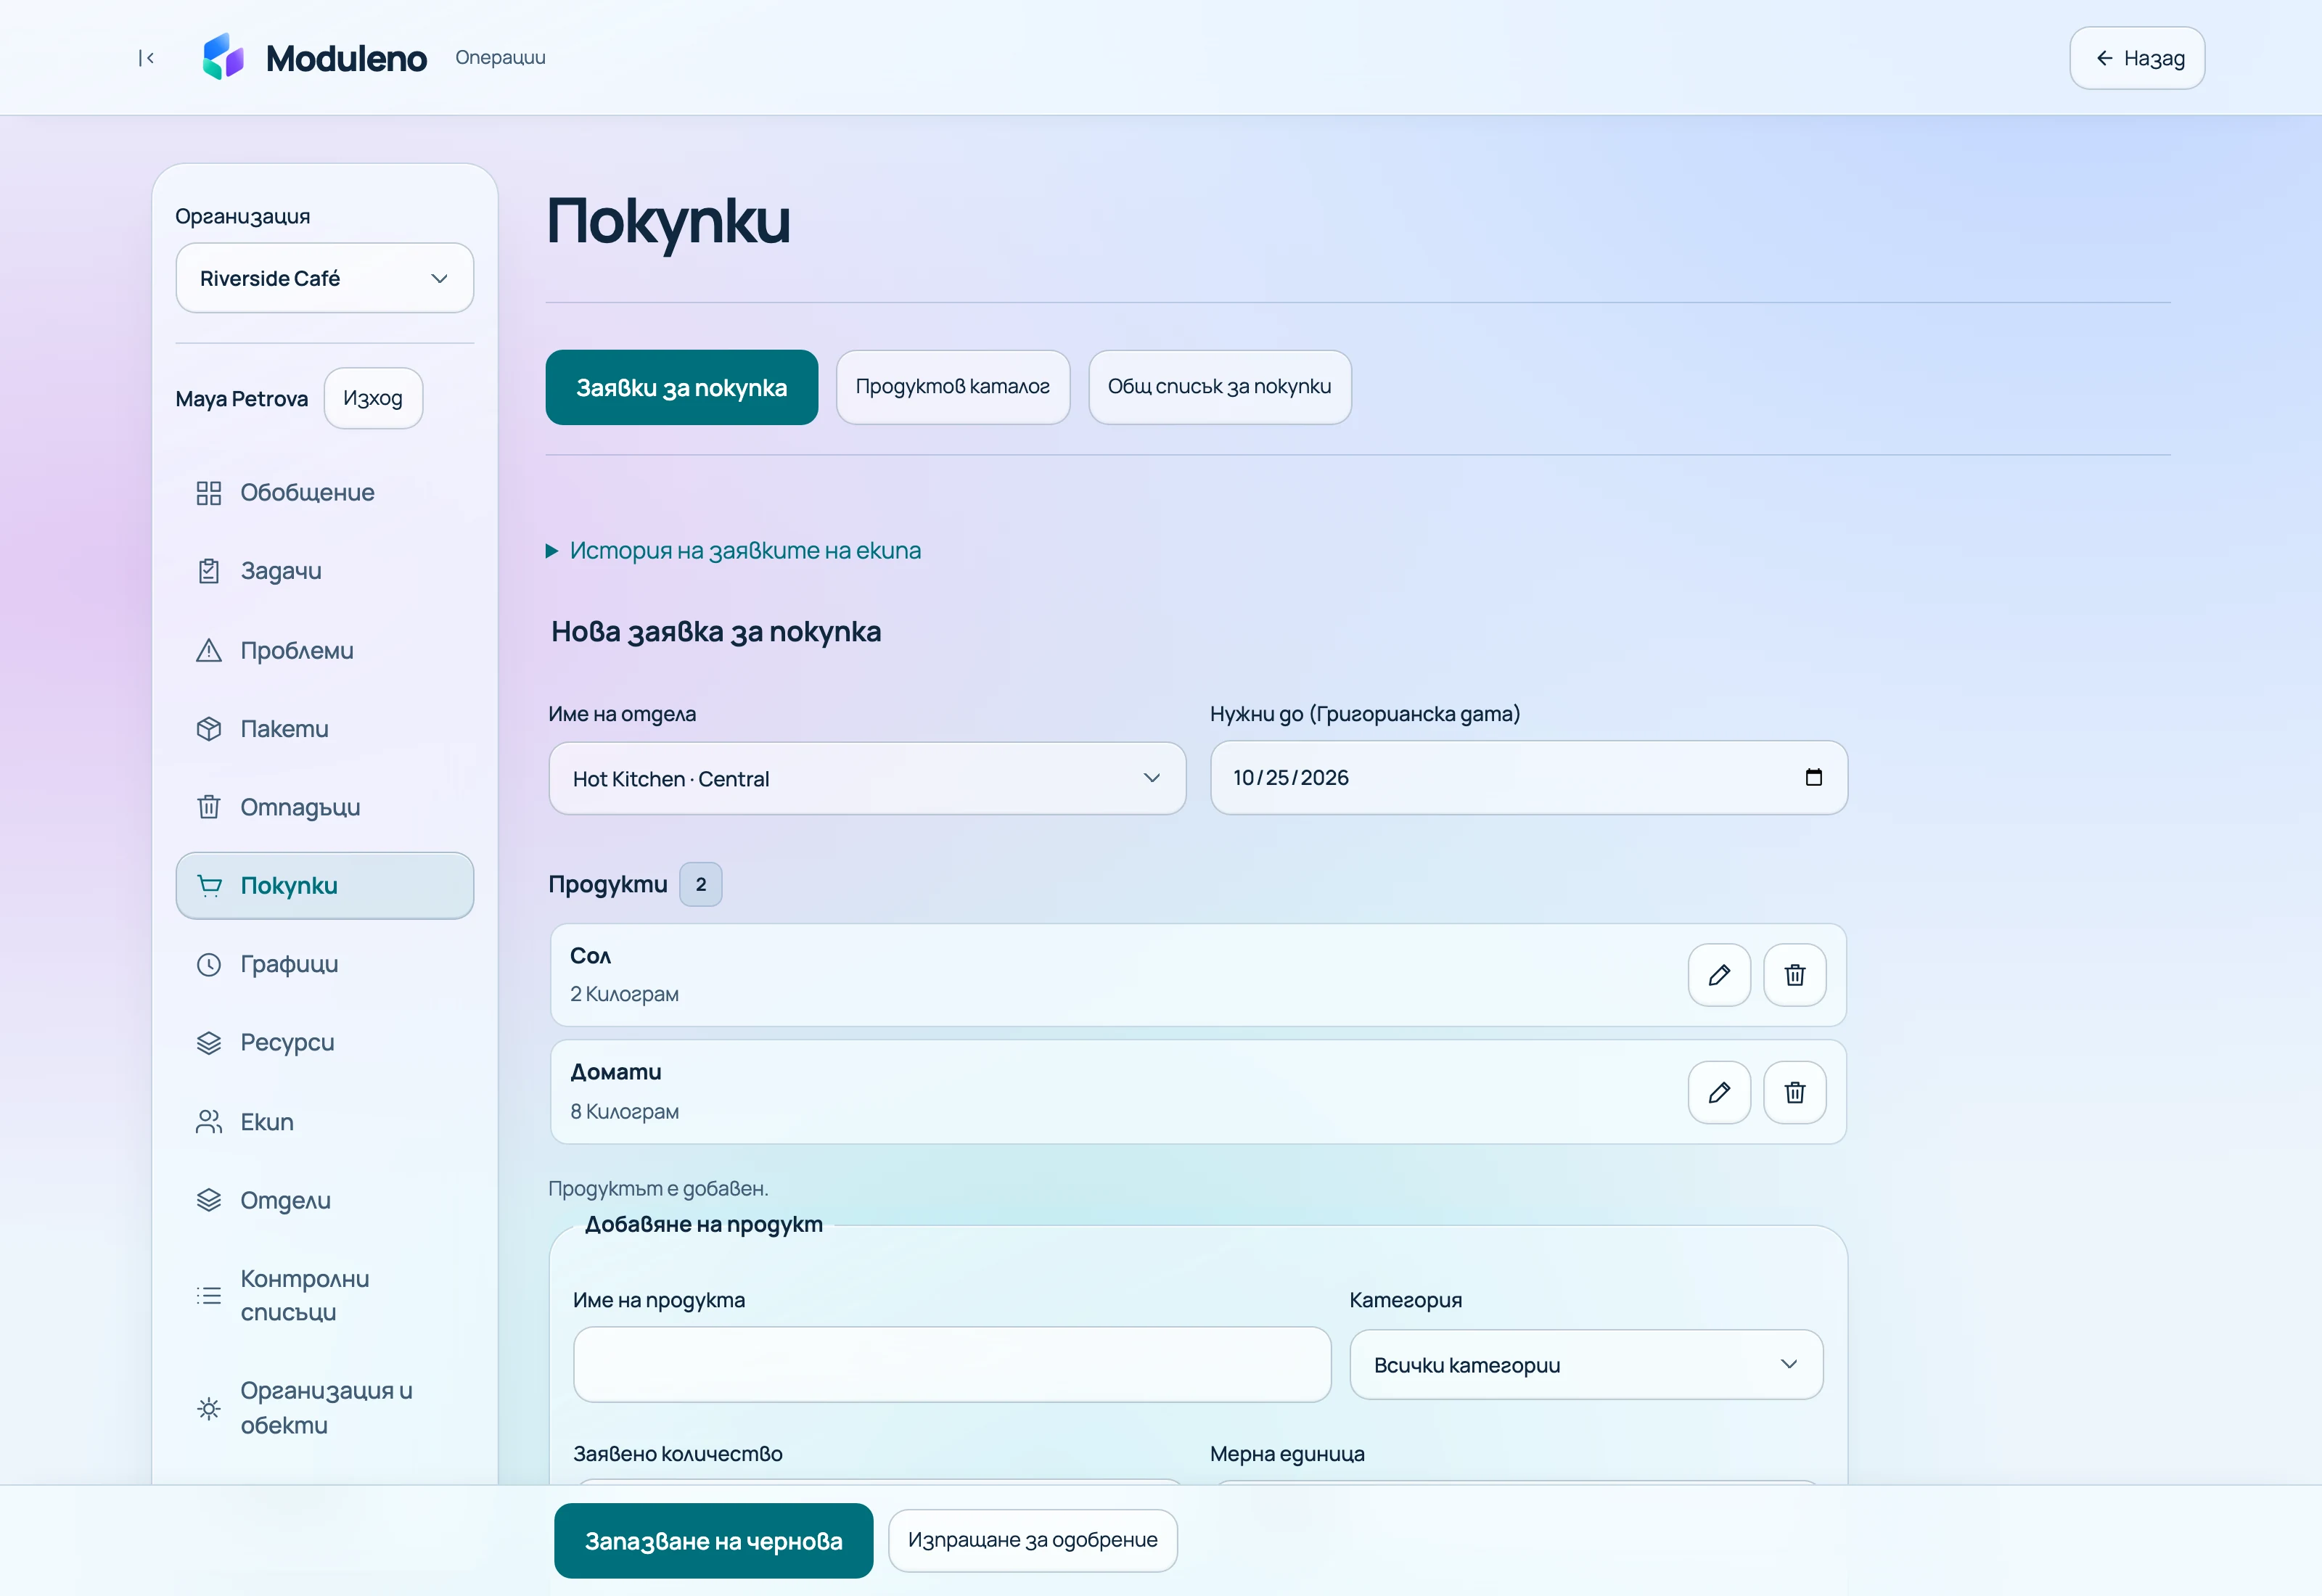Open Обобщение in the sidebar

[x=324, y=493]
